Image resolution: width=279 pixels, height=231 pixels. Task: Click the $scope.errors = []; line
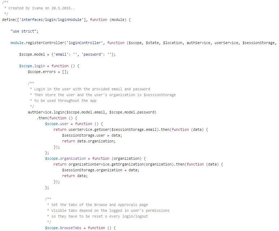tap(48, 72)
